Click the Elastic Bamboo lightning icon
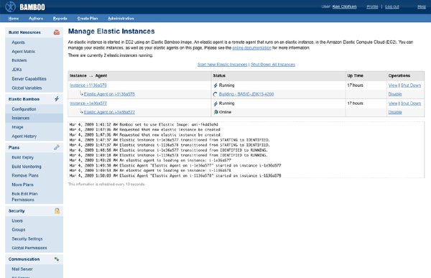Image resolution: width=431 pixels, height=278 pixels. pos(57,98)
